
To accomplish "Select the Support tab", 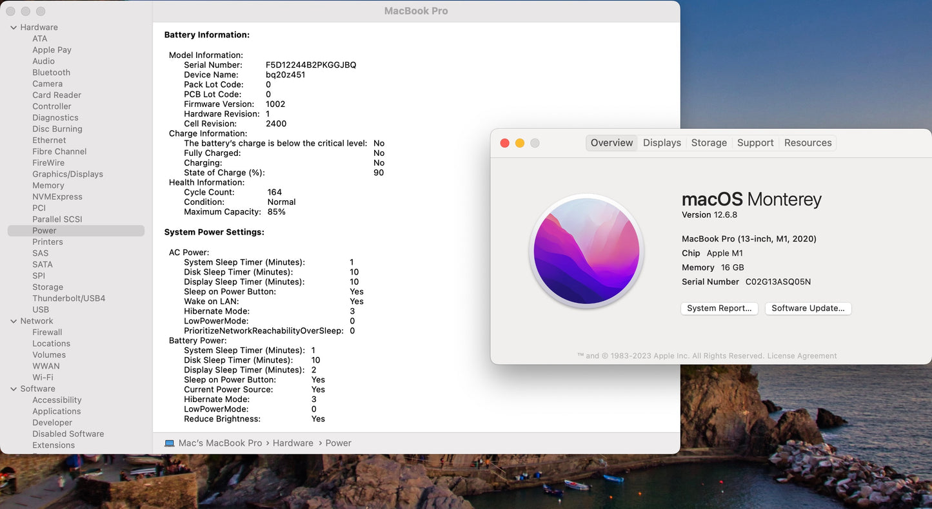I will tap(755, 143).
